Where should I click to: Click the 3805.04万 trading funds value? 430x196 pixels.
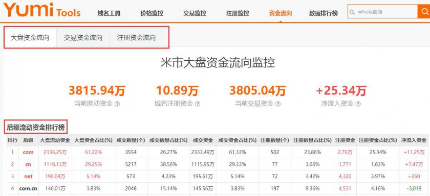point(258,90)
